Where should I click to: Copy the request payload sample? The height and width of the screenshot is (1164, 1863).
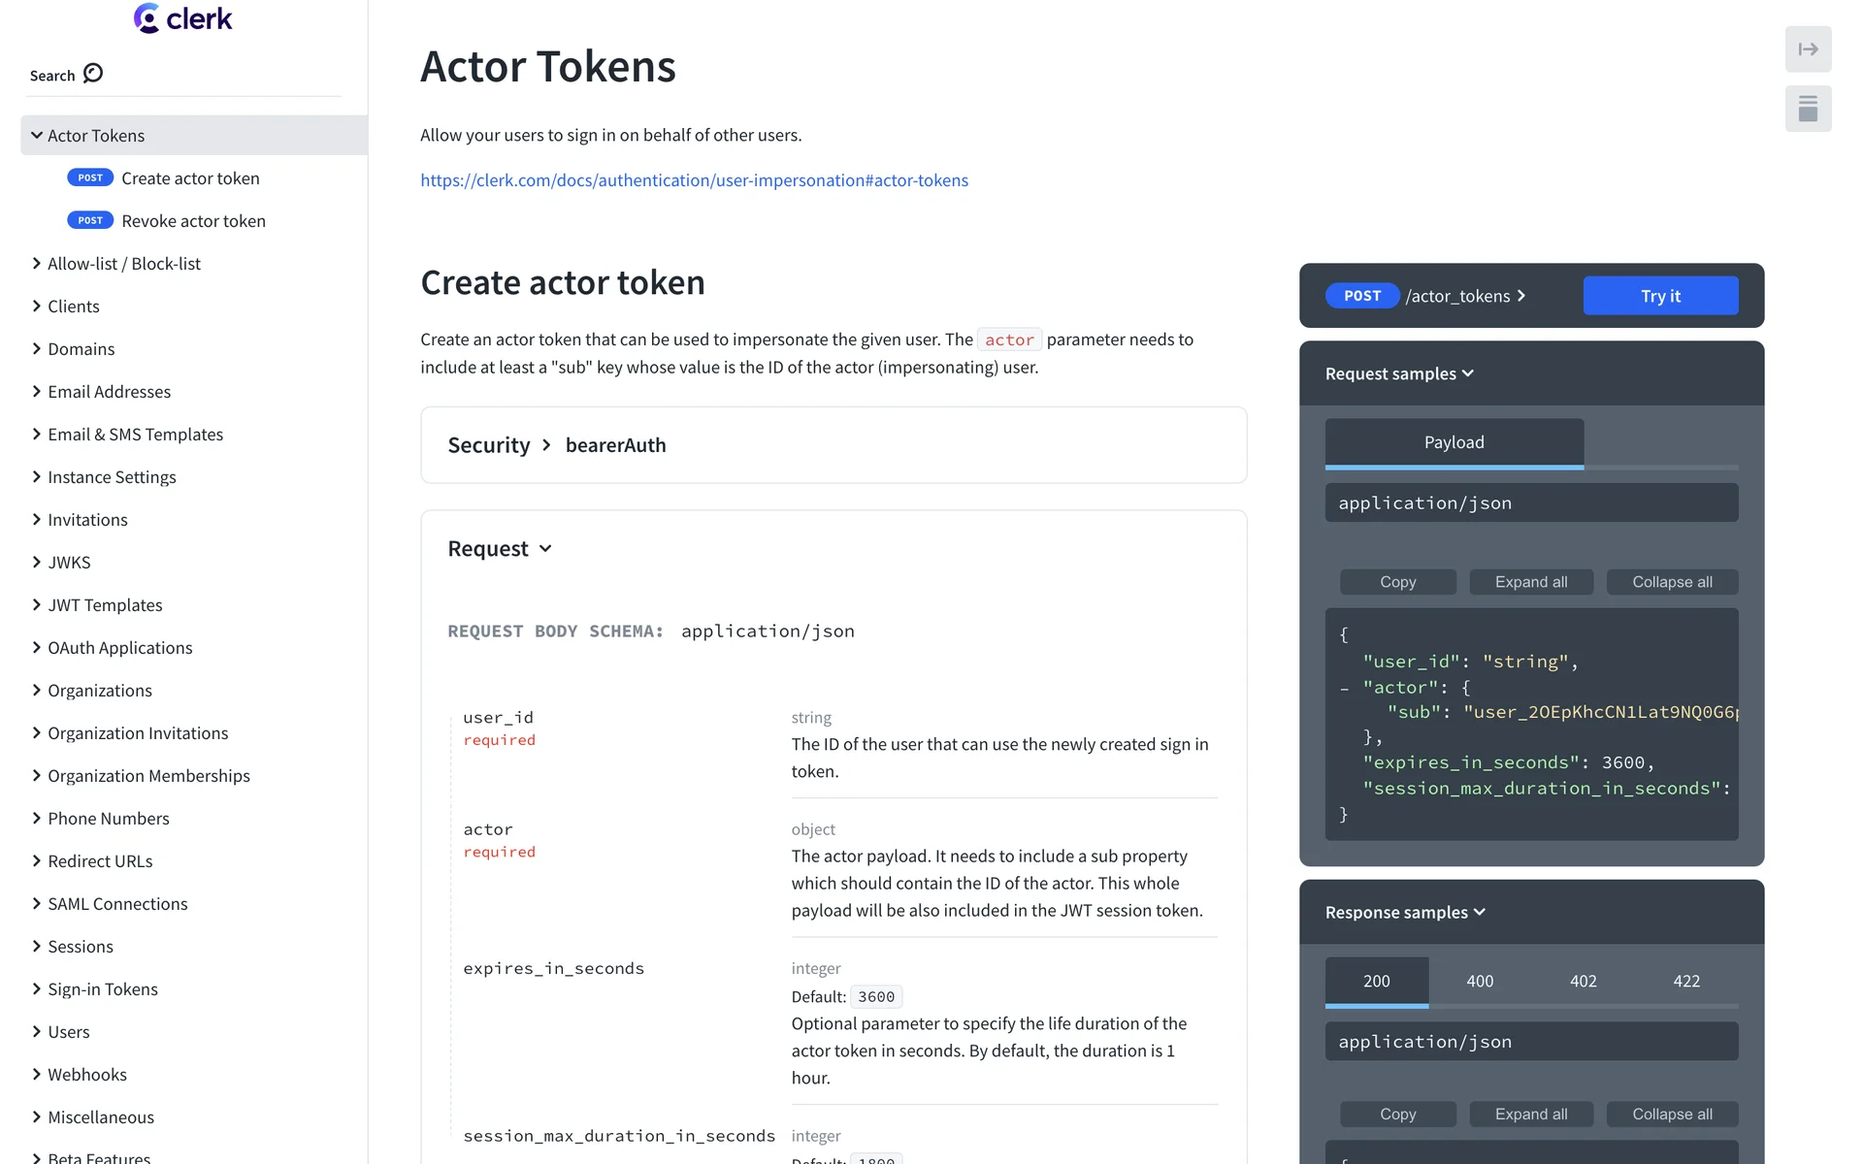pyautogui.click(x=1397, y=582)
